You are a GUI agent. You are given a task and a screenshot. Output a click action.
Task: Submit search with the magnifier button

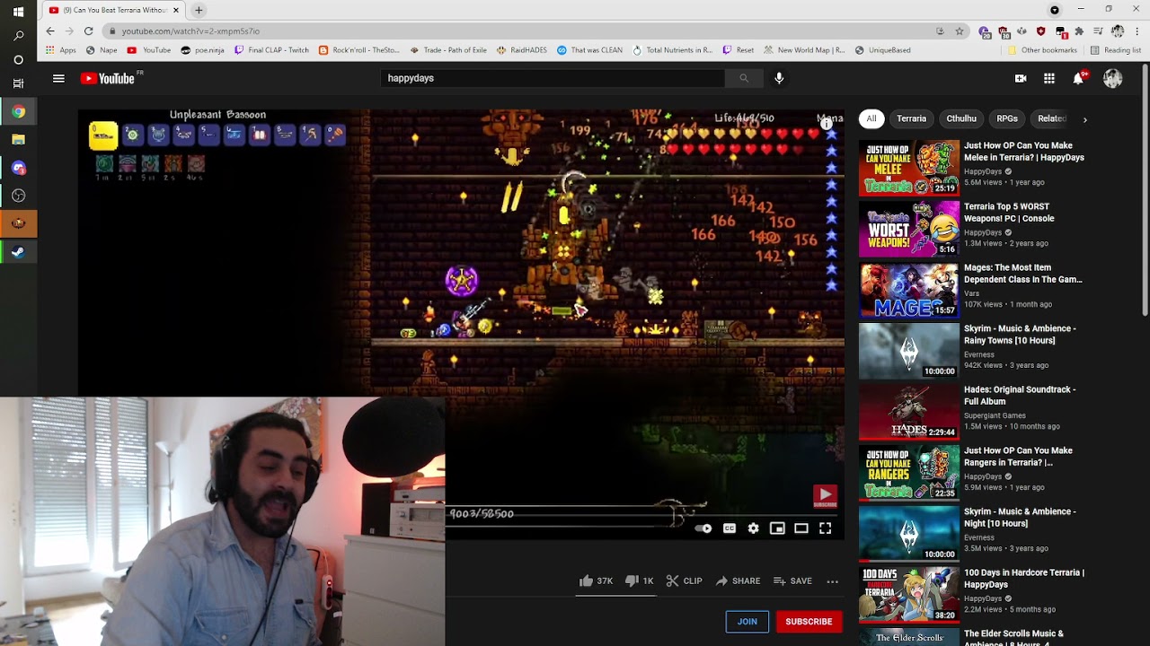(x=744, y=78)
